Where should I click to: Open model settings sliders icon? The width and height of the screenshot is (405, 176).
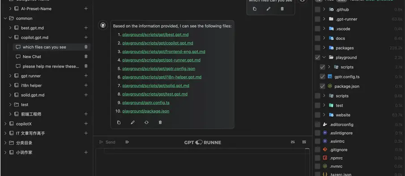293,142
